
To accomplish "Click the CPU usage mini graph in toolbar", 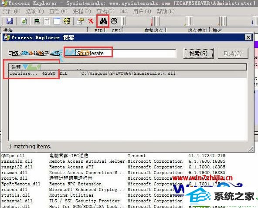I will [x=139, y=21].
